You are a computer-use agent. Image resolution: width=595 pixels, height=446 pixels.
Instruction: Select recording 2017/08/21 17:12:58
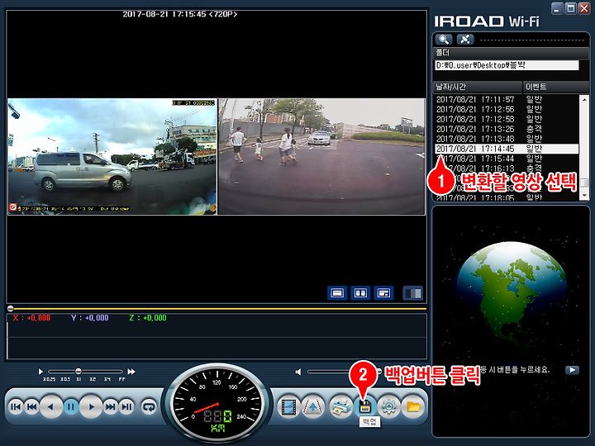coord(507,119)
